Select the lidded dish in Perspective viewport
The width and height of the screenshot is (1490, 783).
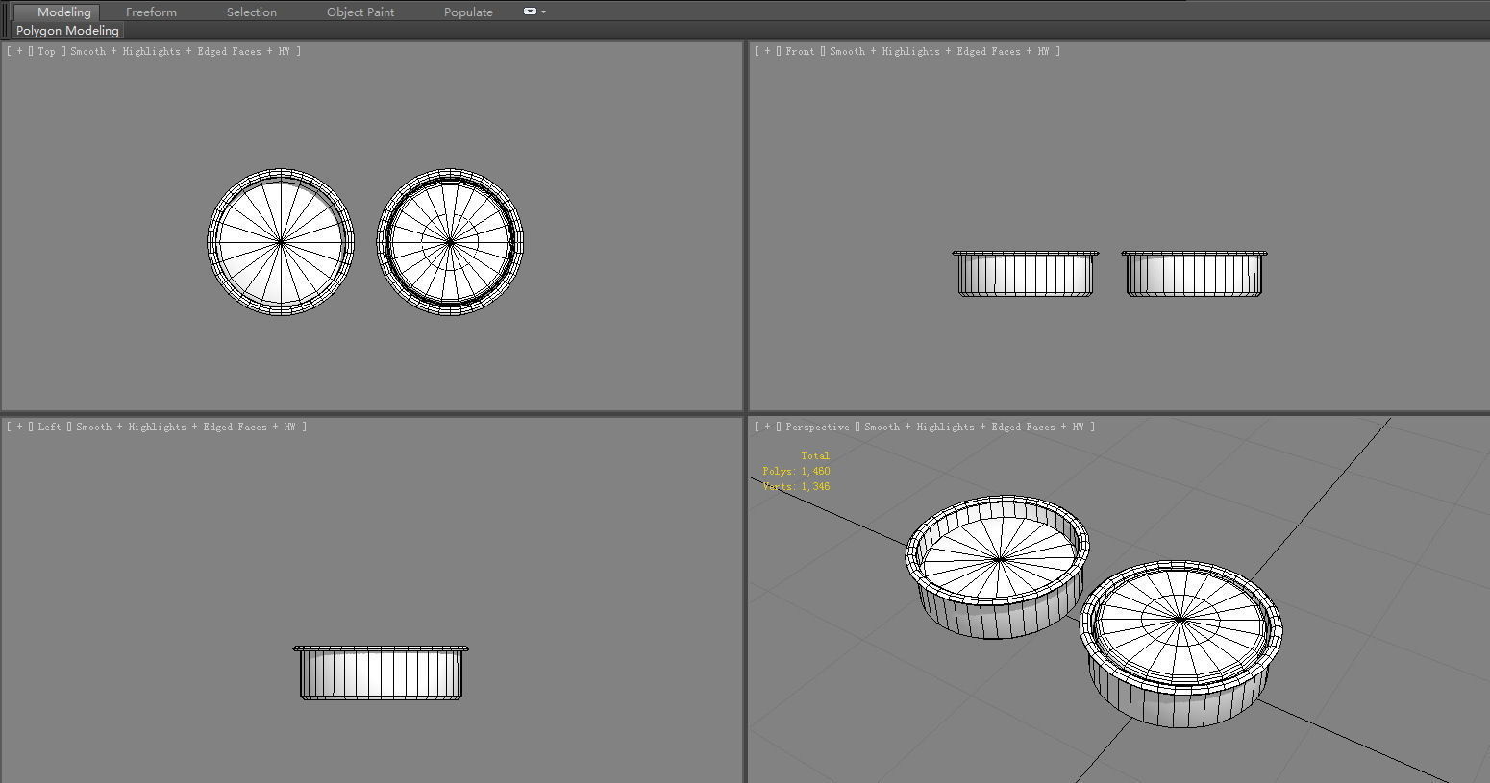point(1180,645)
